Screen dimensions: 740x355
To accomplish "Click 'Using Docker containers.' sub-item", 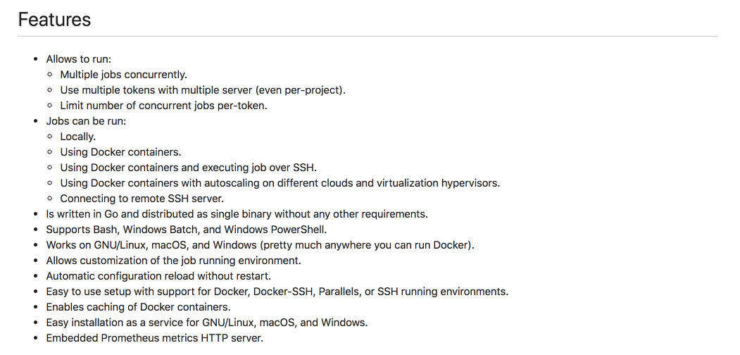I will tap(121, 152).
